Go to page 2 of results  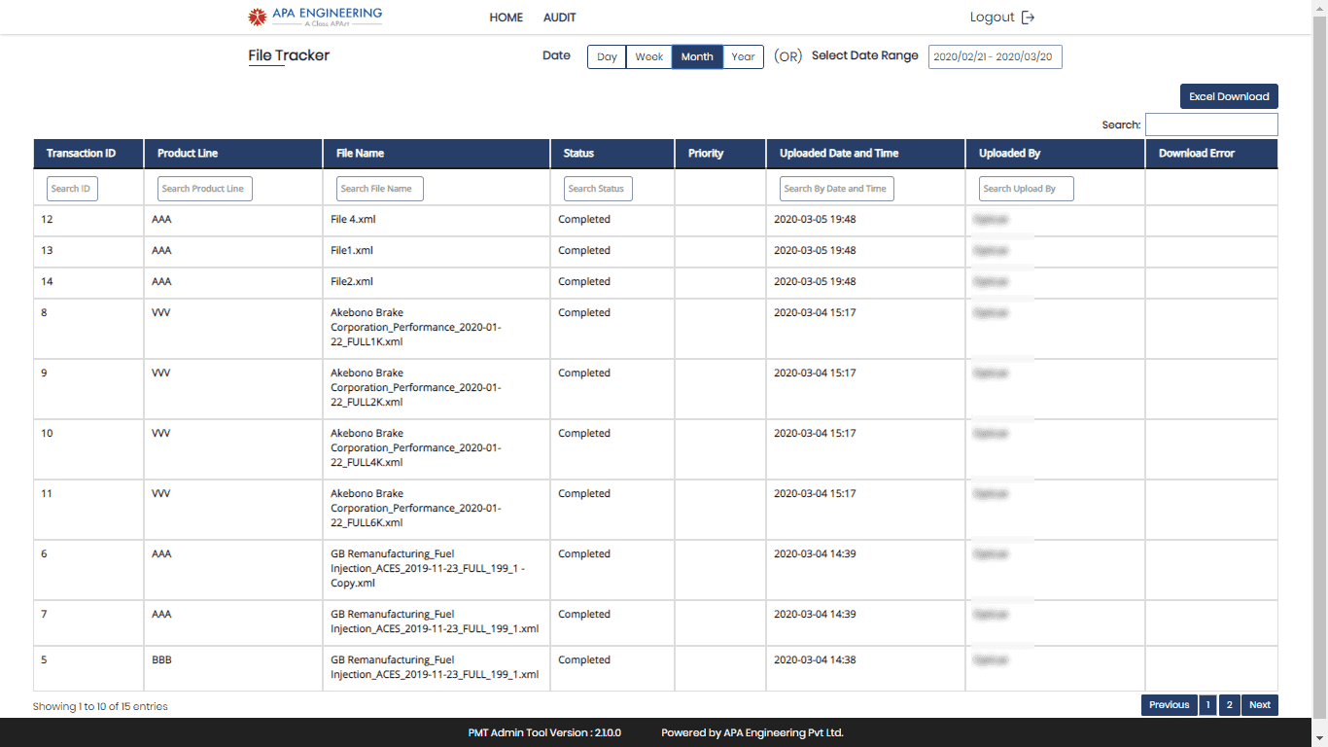pyautogui.click(x=1229, y=705)
